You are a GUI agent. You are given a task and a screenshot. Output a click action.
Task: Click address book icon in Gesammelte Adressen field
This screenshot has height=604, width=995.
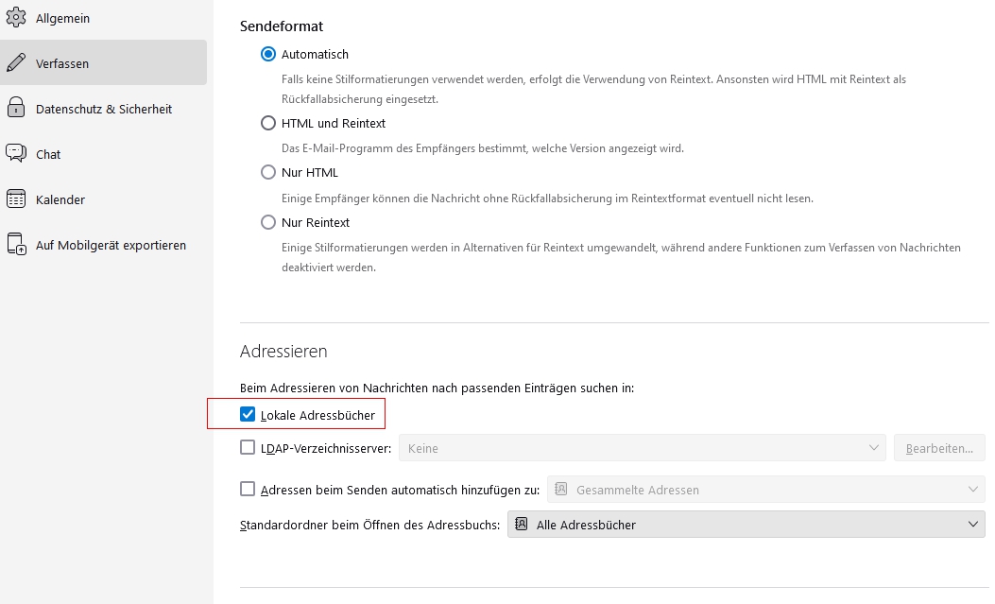[x=561, y=490]
